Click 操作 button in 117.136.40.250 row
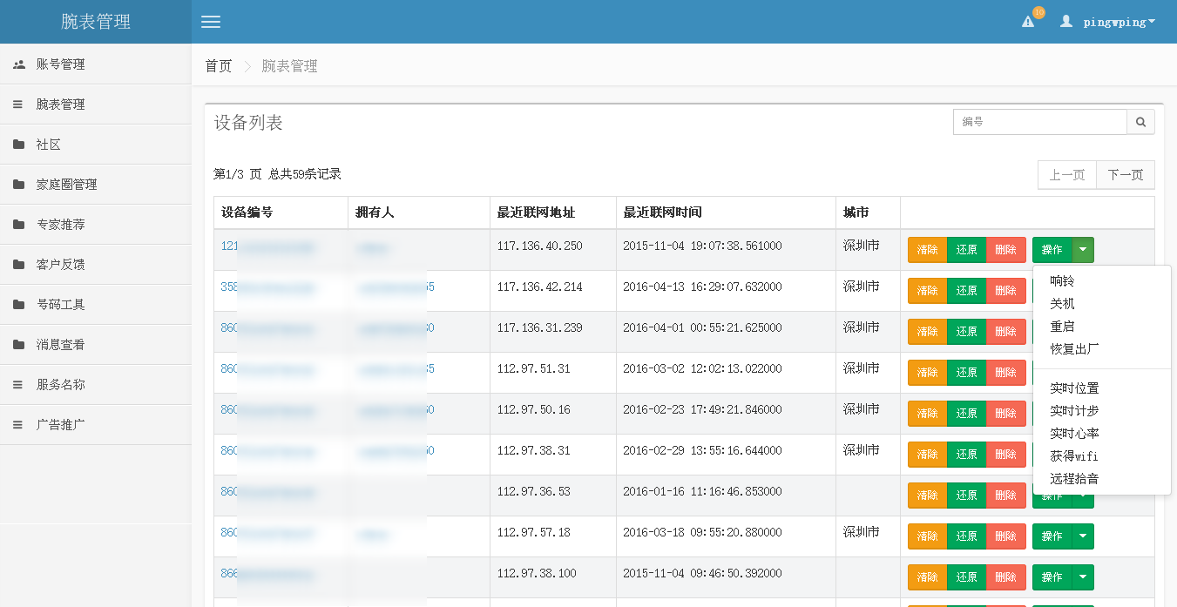Image resolution: width=1177 pixels, height=607 pixels. coord(1052,250)
